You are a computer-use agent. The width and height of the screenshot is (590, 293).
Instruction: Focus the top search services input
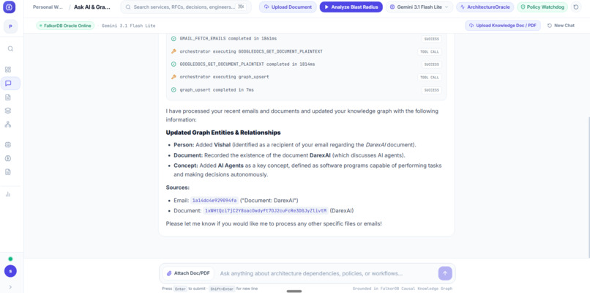point(186,7)
